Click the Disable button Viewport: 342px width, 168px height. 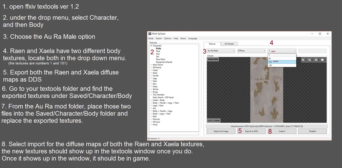312,131
